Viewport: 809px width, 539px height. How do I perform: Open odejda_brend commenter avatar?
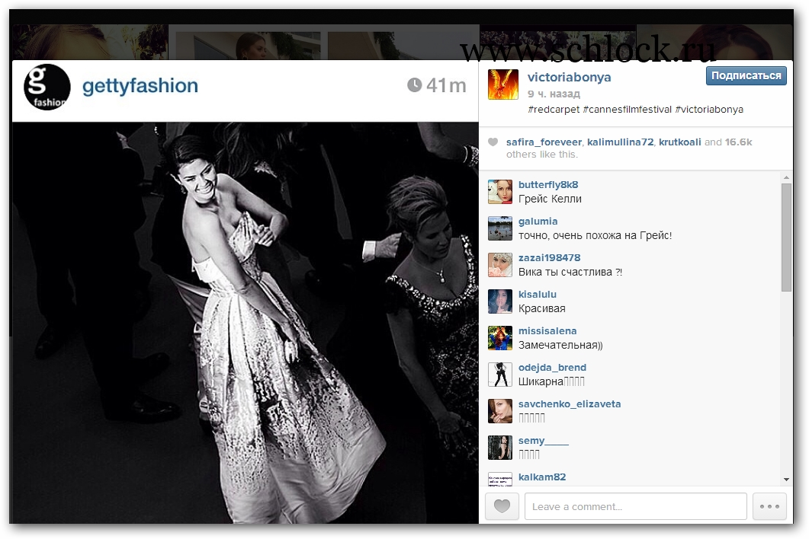point(500,375)
